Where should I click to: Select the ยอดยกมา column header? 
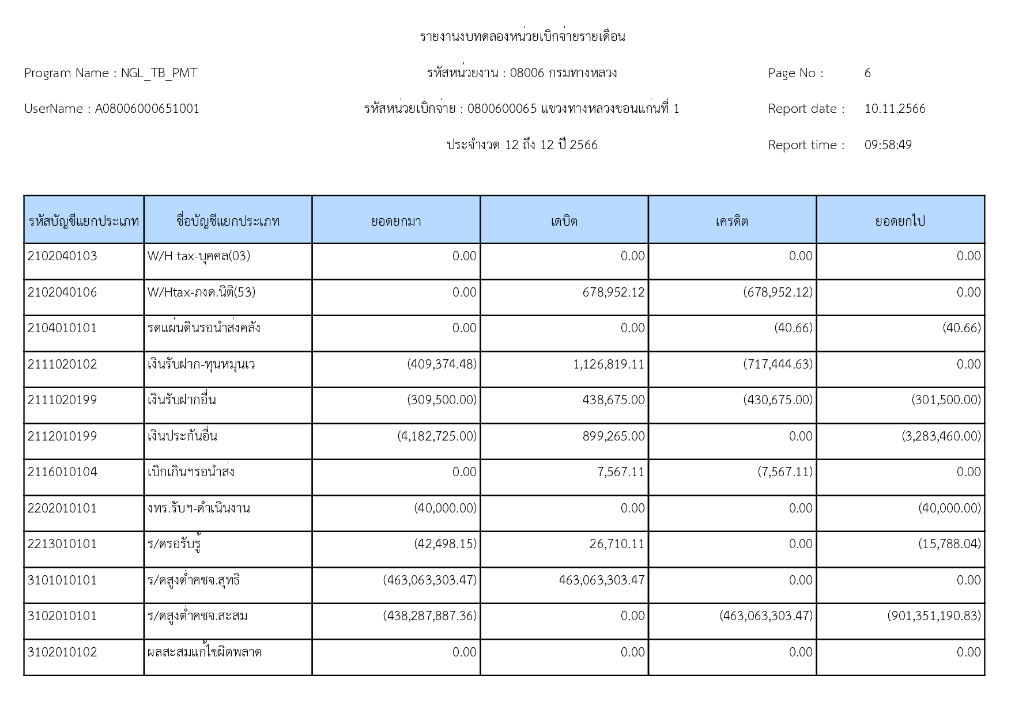(x=396, y=221)
